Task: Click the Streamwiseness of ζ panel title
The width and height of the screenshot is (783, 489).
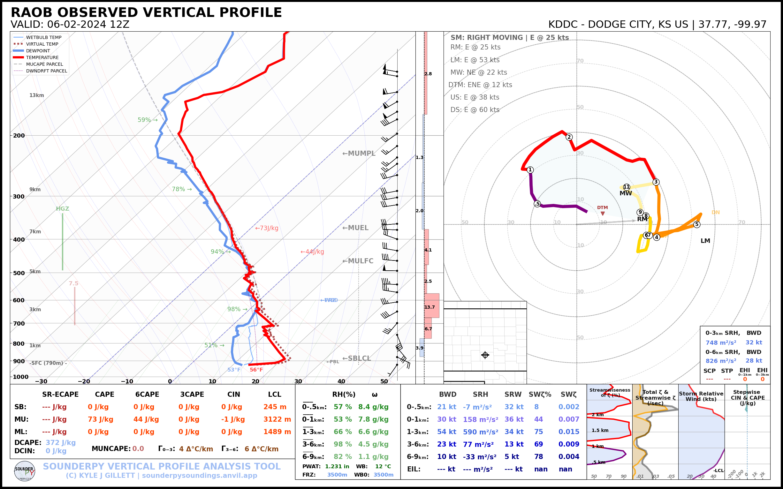Action: pos(610,392)
